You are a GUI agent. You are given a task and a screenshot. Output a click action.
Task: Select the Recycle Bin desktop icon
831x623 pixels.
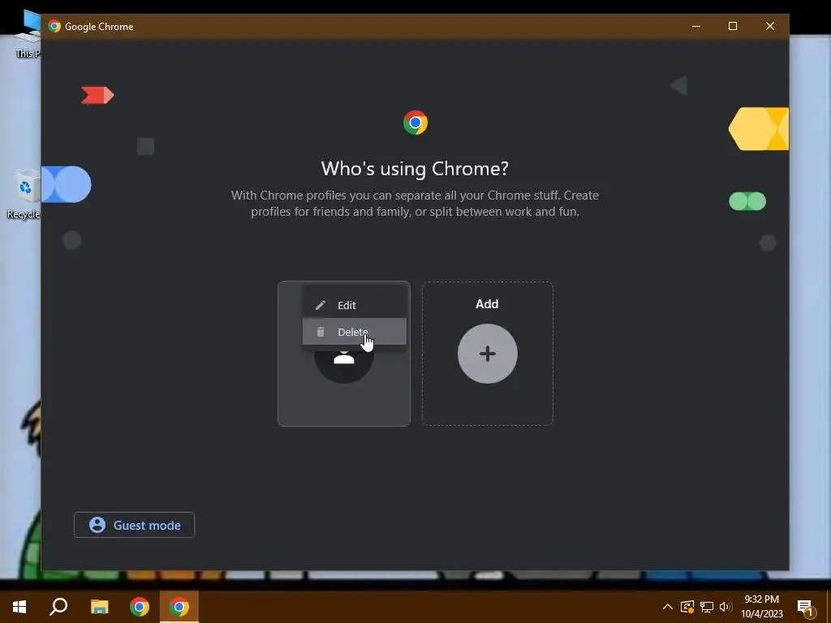(x=24, y=194)
